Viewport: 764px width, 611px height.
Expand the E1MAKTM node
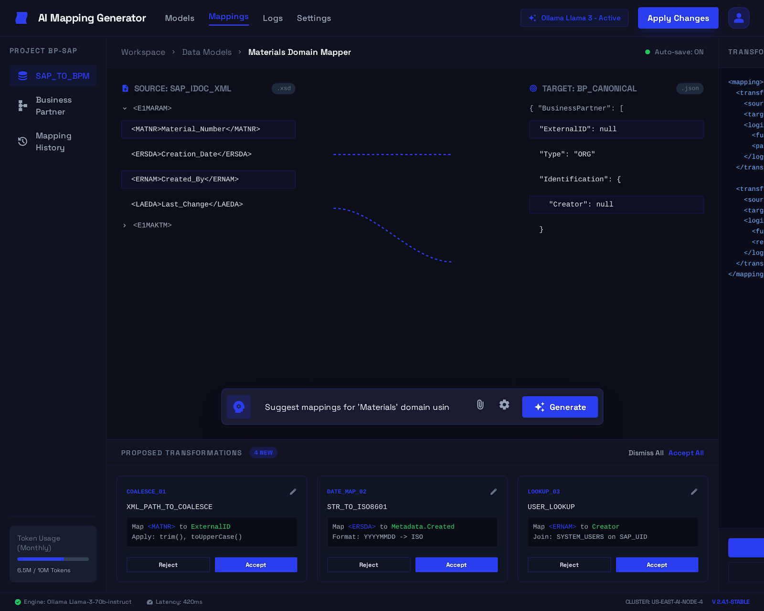click(x=125, y=225)
